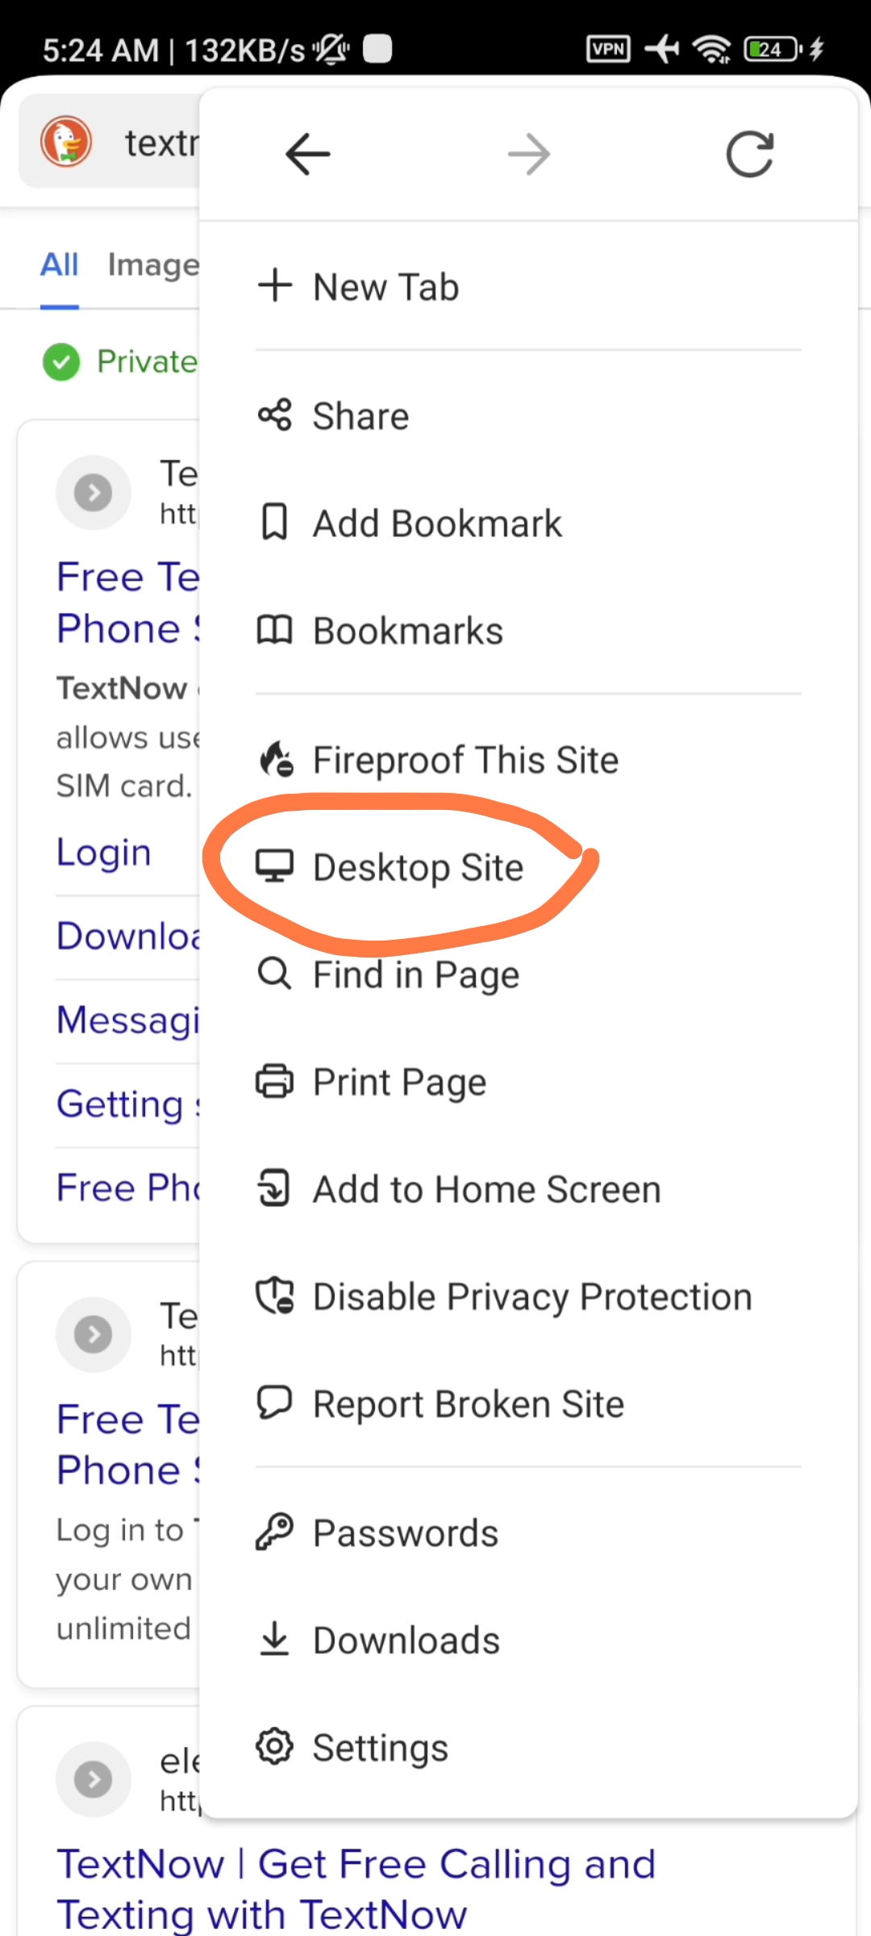
Task: Switch to the All results tab
Action: [60, 265]
